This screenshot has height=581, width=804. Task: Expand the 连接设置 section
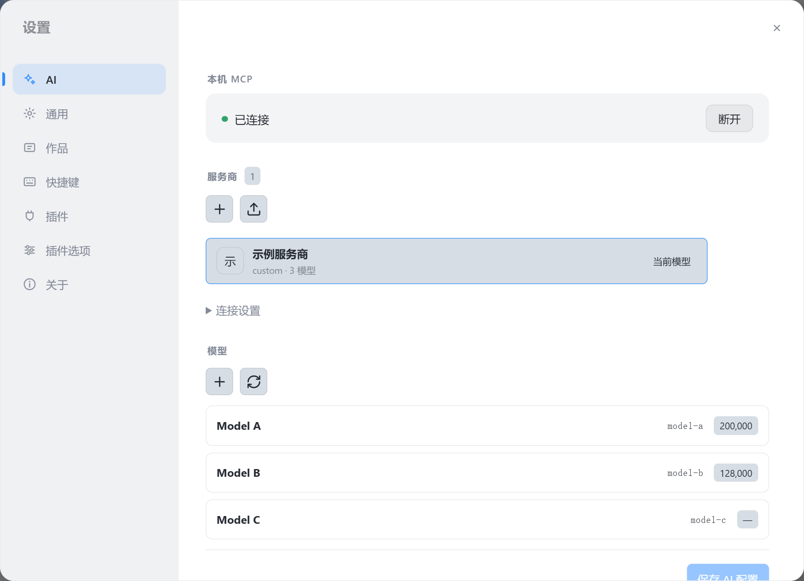point(233,311)
